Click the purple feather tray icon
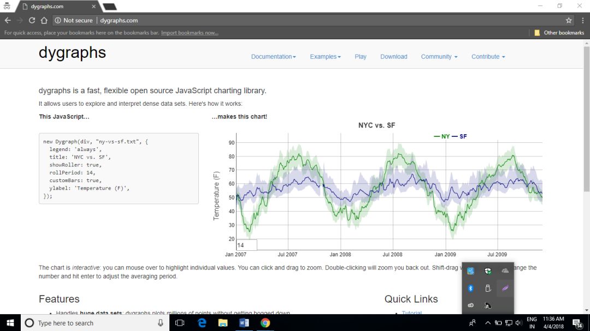Screen dimensions: 590x331 coord(505,288)
